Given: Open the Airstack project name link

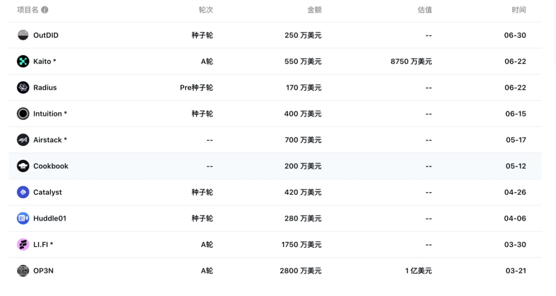Looking at the screenshot, I should [x=50, y=140].
